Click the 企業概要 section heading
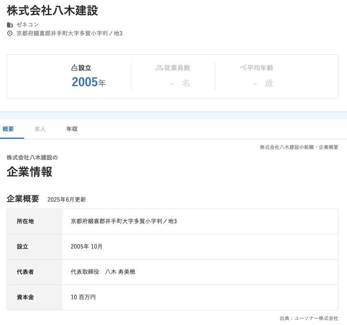347x325 pixels. point(23,199)
